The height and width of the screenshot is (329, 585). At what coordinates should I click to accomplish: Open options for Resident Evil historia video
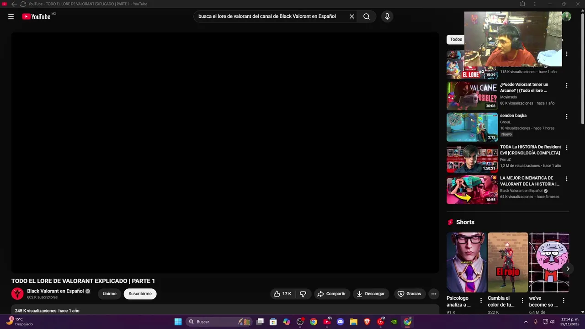(567, 148)
